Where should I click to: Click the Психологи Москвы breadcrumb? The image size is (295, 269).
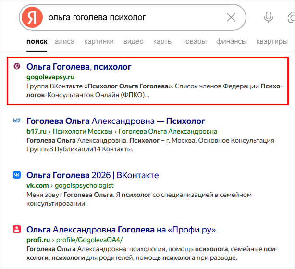coord(83,131)
